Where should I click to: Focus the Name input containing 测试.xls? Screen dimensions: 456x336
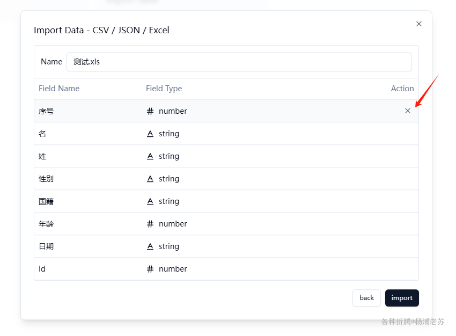pyautogui.click(x=239, y=62)
